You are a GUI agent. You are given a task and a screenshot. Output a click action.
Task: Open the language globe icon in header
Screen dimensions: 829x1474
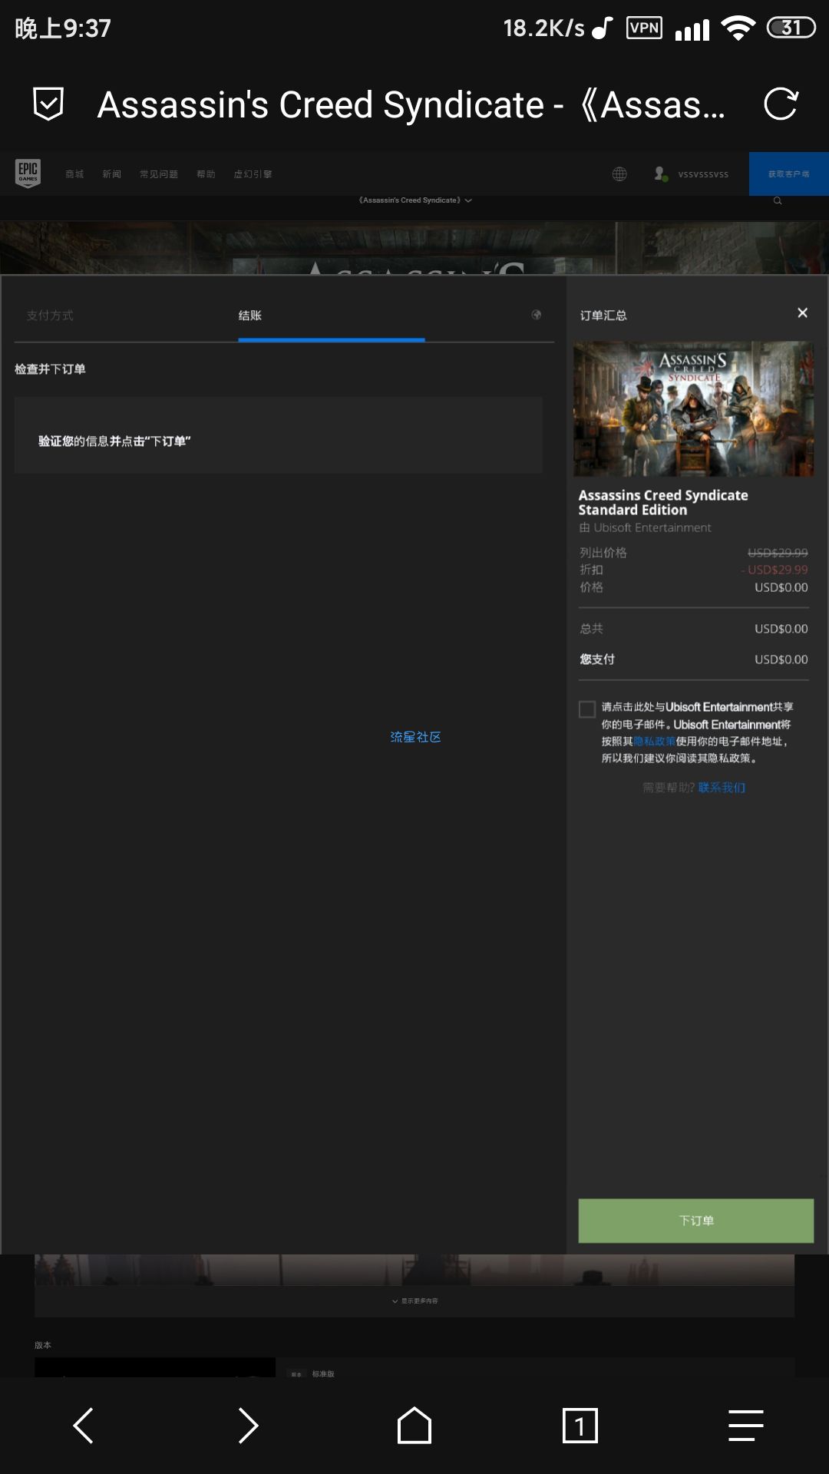pos(619,174)
